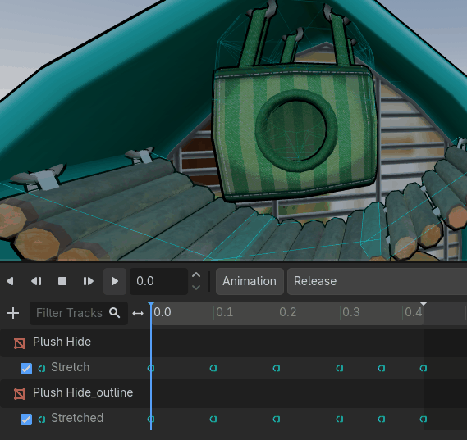Viewport: 467px width, 440px height.
Task: Open the Animation menu button
Action: point(250,281)
